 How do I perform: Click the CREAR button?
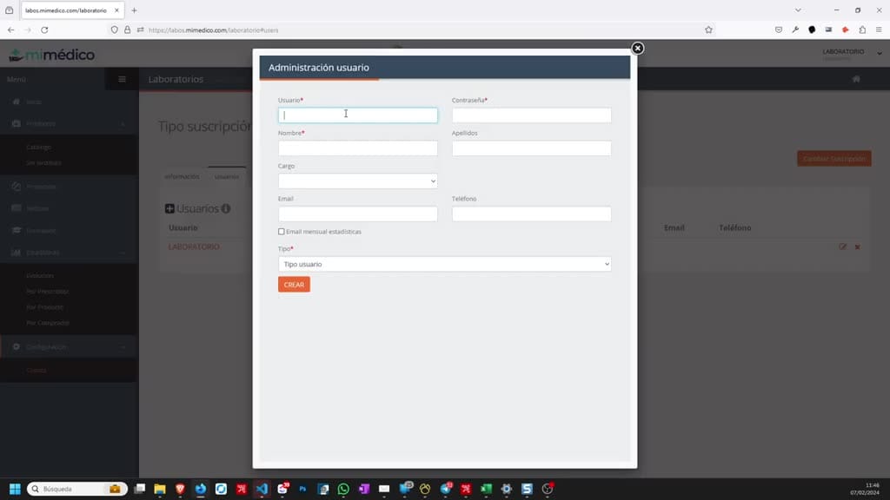pyautogui.click(x=294, y=285)
